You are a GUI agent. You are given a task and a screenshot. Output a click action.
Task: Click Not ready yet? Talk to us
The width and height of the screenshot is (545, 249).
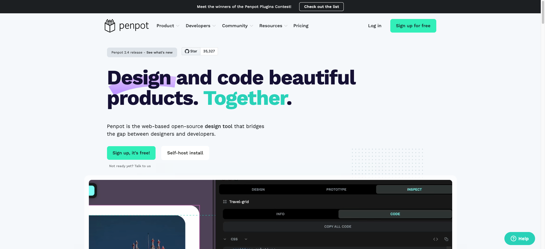click(x=130, y=166)
